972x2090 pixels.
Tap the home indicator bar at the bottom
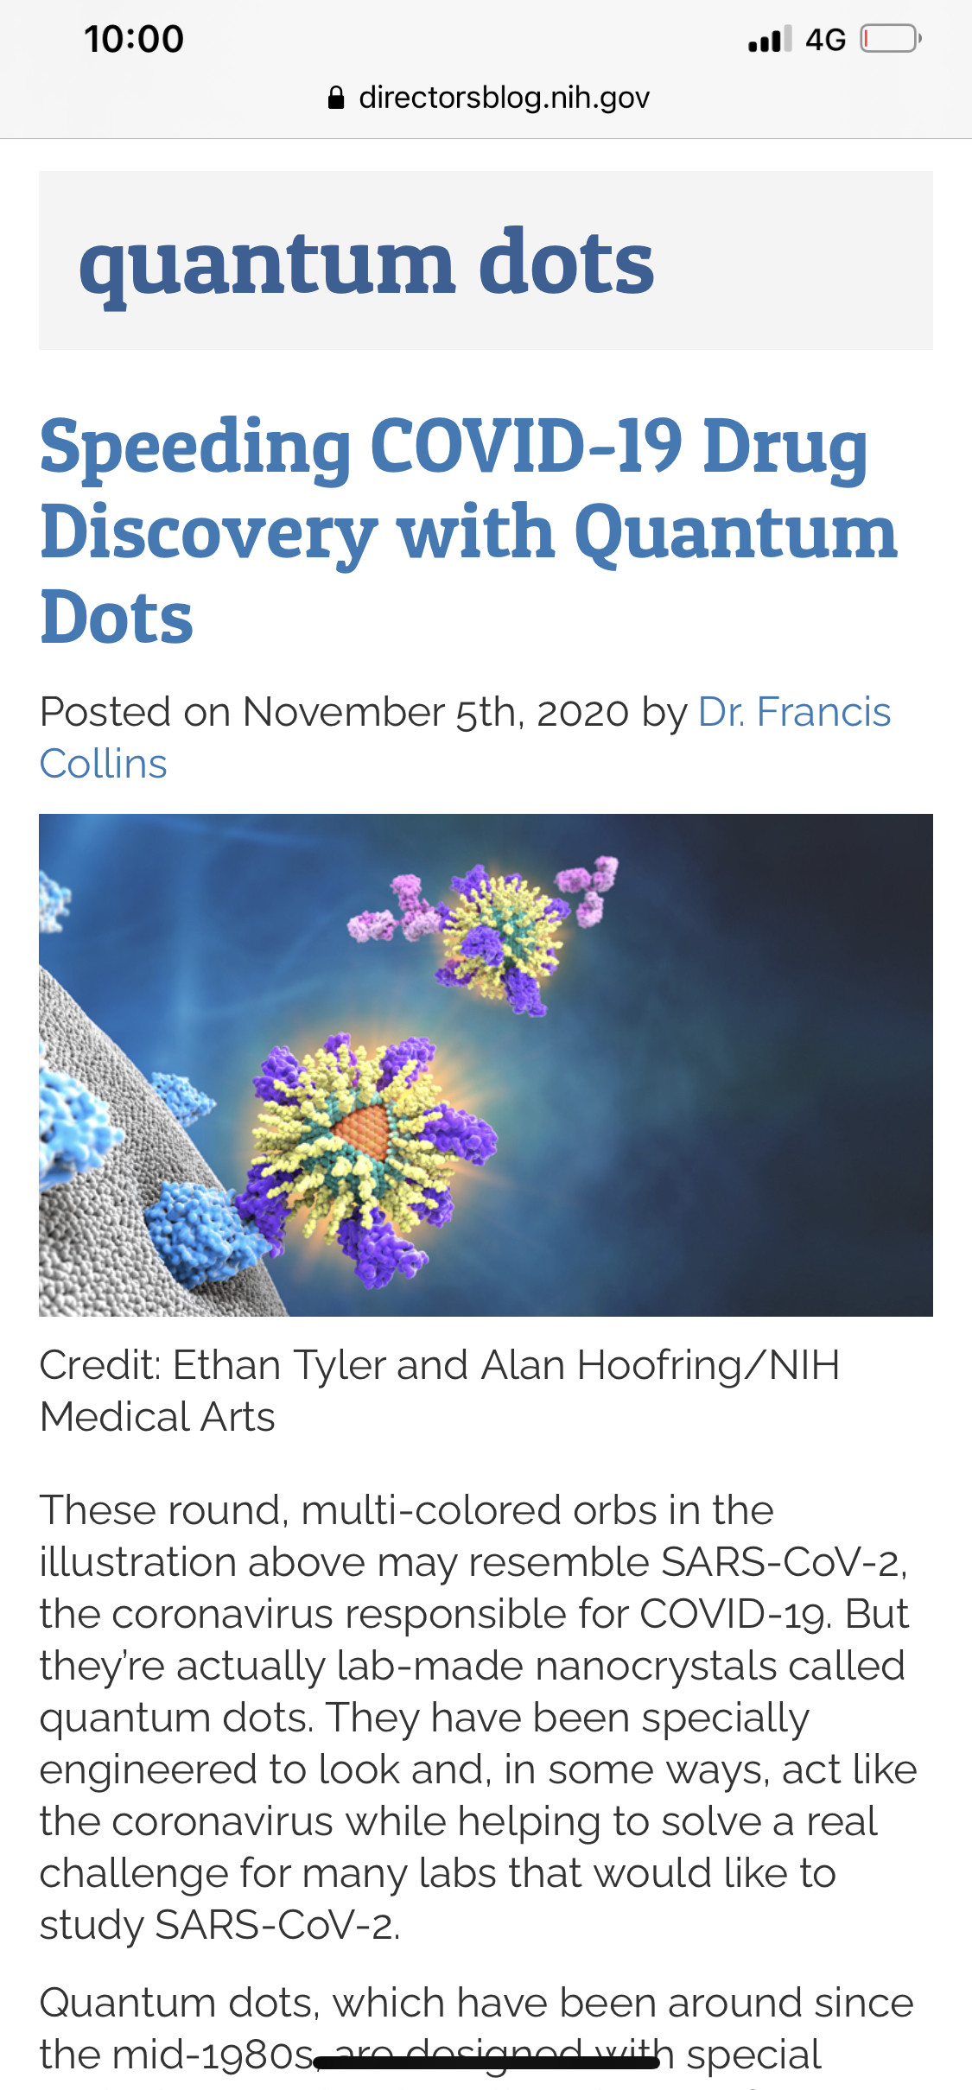tap(486, 2063)
